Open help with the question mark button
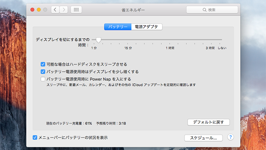Image resolution: width=266 pixels, height=150 pixels. point(230,137)
